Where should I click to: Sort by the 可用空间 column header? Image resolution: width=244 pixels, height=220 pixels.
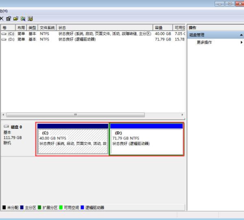pyautogui.click(x=179, y=28)
